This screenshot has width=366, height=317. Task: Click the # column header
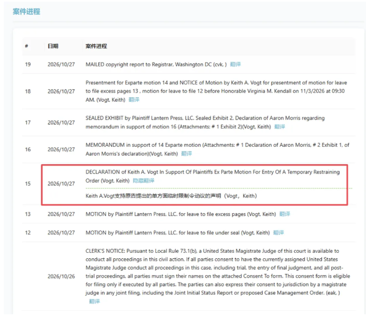coord(27,46)
